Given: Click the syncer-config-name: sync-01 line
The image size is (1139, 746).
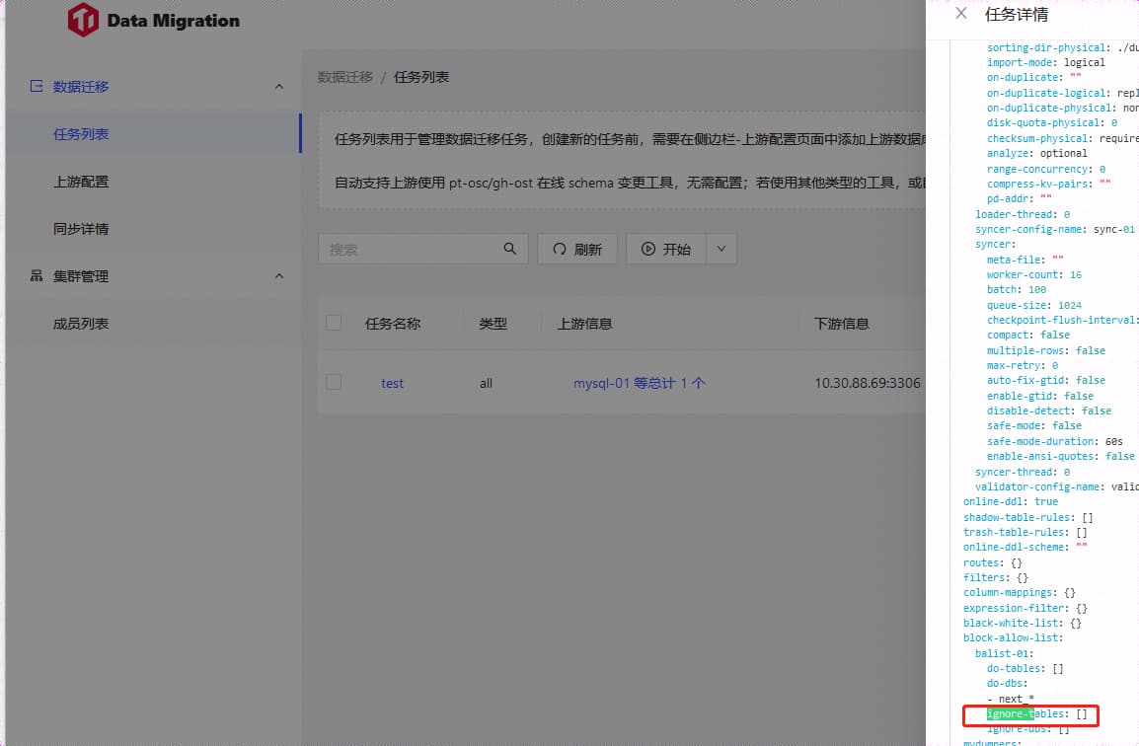Looking at the screenshot, I should [x=1055, y=229].
